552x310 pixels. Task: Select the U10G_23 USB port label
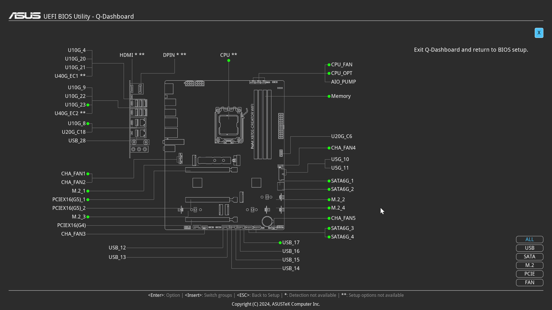tap(75, 105)
